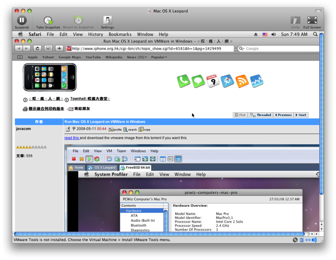This screenshot has width=336, height=260.
Task: Open the History menu
Action: tap(96, 34)
